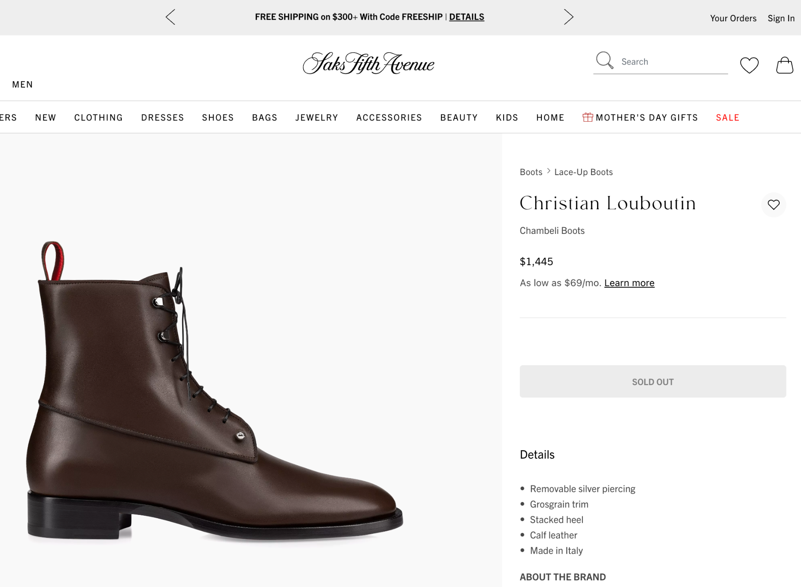801x587 pixels.
Task: Open the SALE section
Action: tap(727, 117)
